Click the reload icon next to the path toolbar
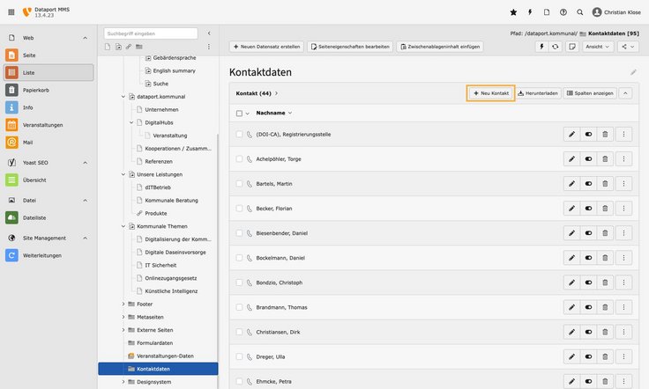 (555, 46)
